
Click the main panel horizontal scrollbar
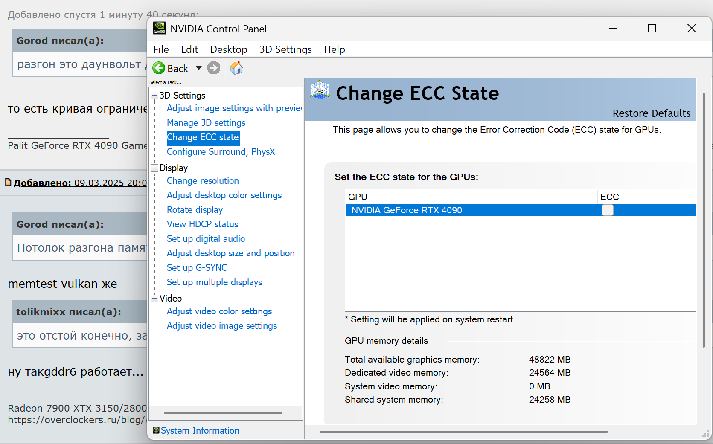coord(464,432)
